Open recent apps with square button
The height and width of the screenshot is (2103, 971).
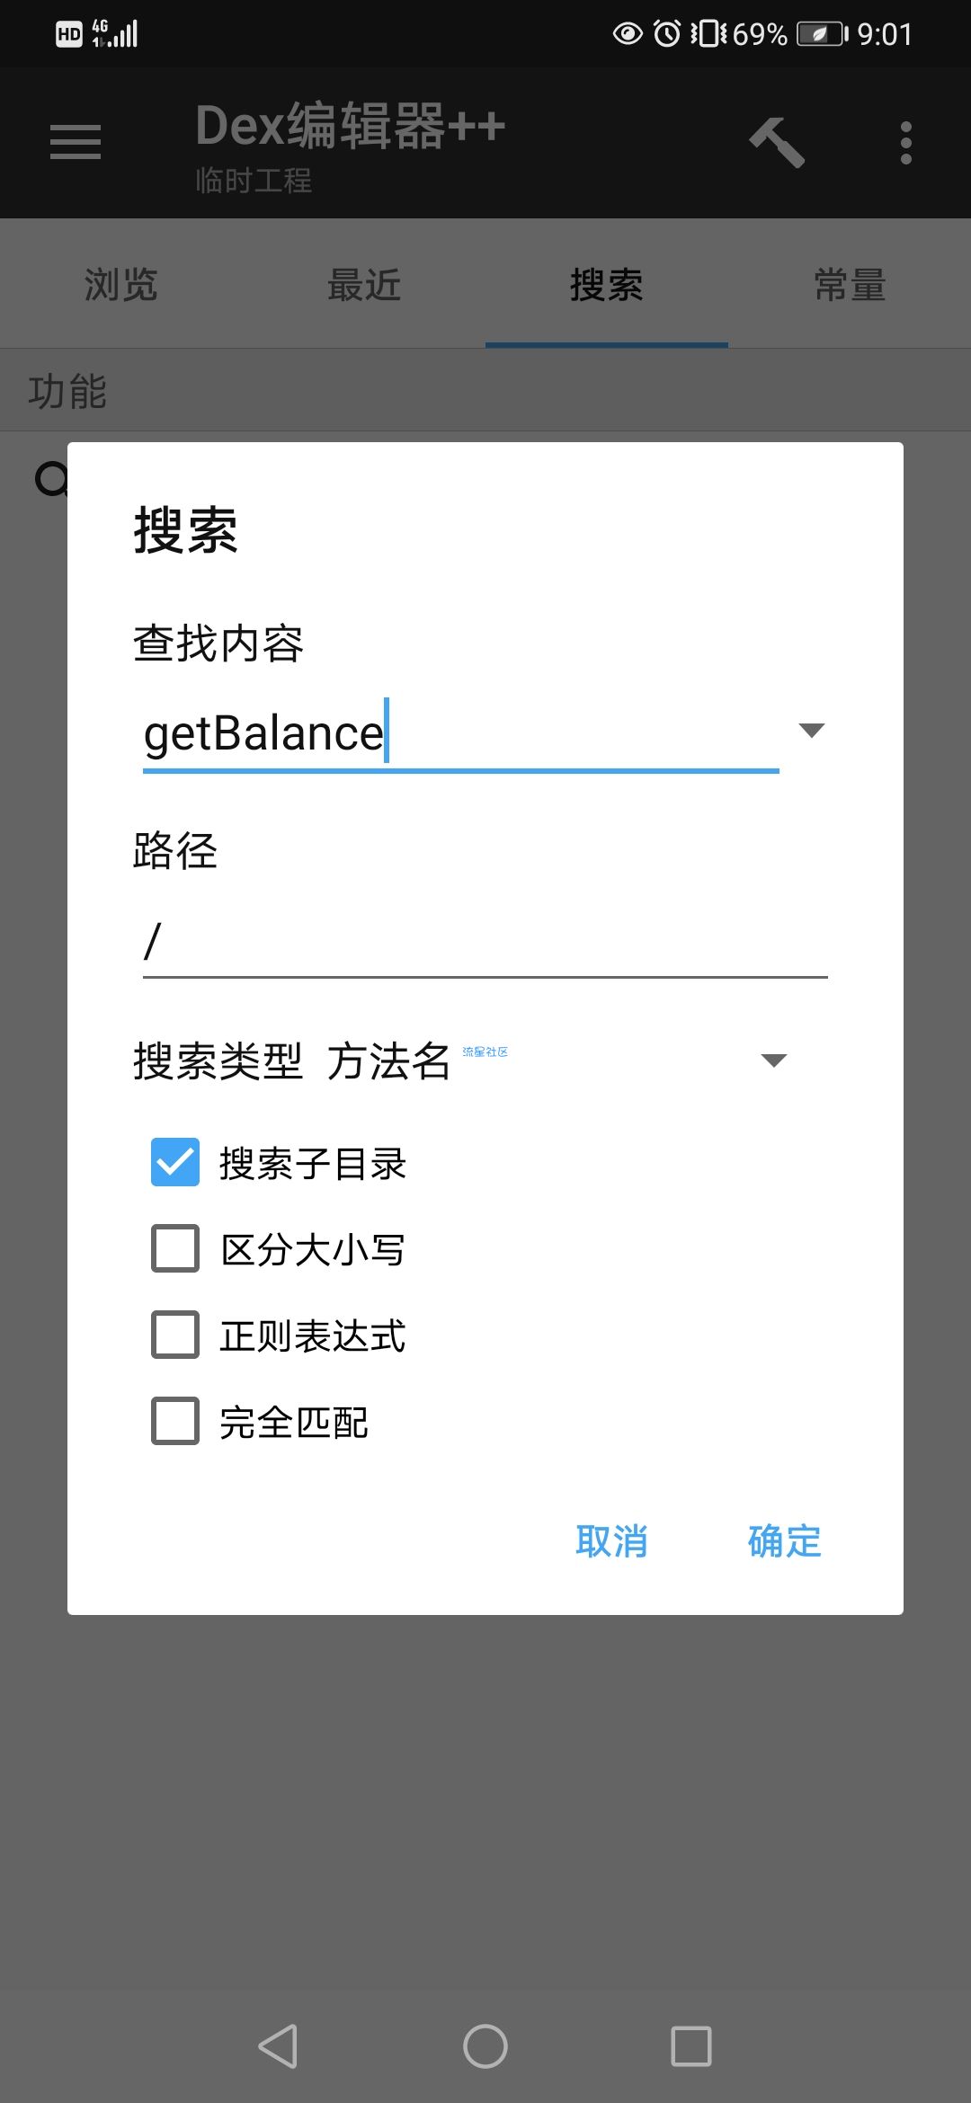point(691,2046)
